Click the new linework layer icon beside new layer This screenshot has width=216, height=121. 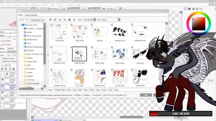point(6,66)
